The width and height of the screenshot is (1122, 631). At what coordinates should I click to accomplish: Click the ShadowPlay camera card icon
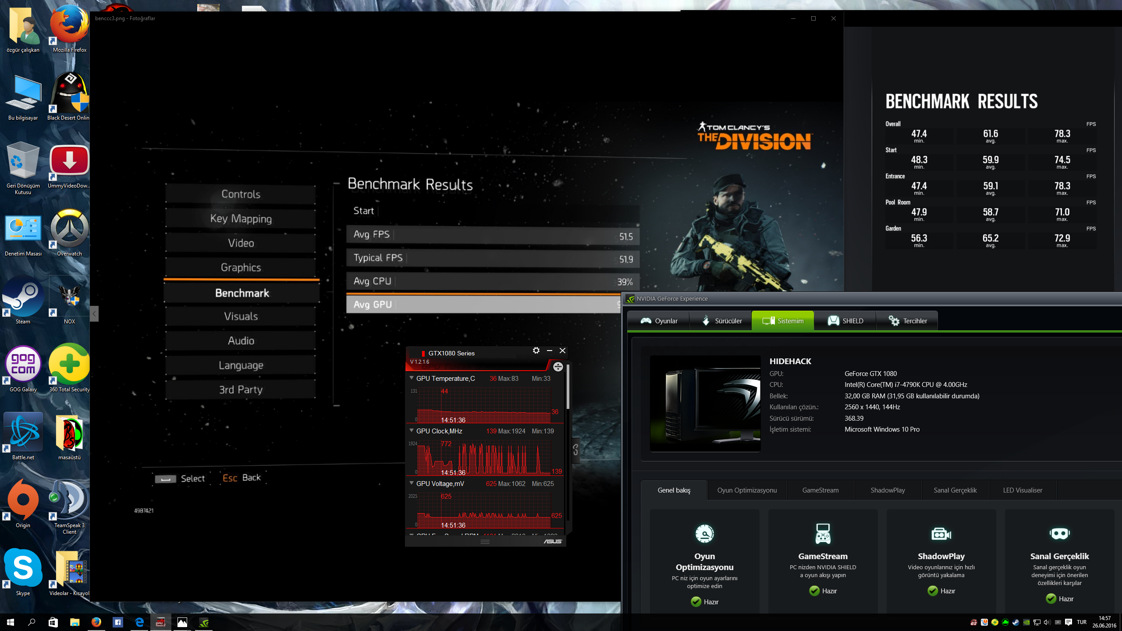[941, 534]
